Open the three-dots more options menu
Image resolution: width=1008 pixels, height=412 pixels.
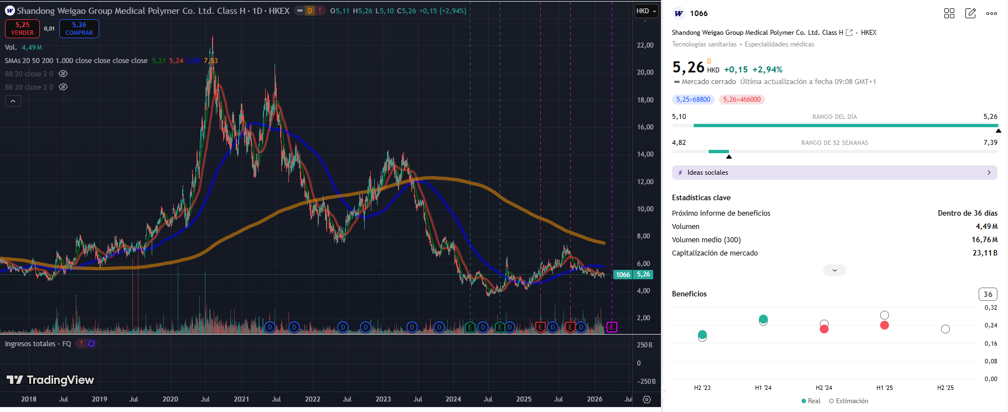[x=991, y=13]
